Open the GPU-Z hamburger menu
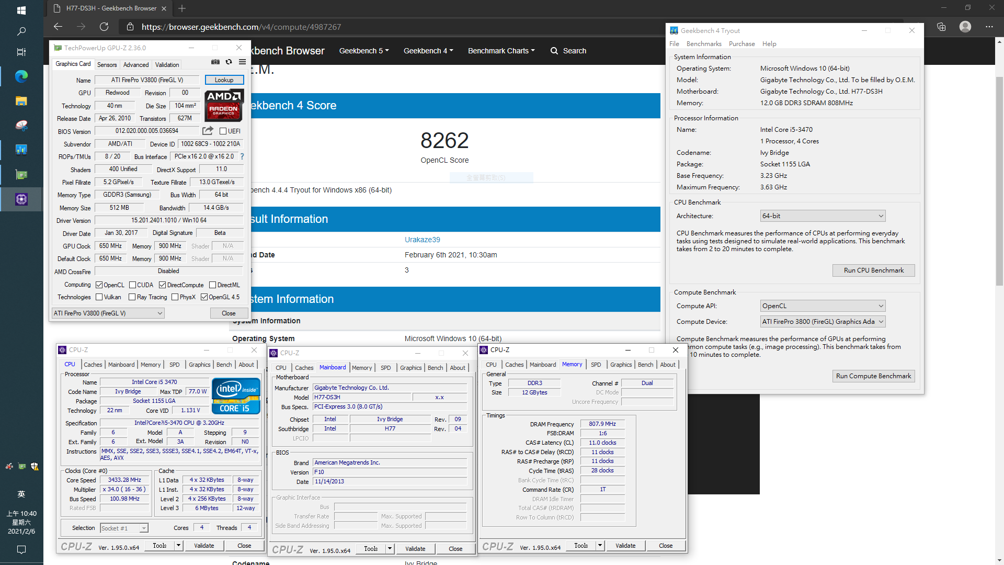Screen dimensions: 1004x565 (242, 62)
